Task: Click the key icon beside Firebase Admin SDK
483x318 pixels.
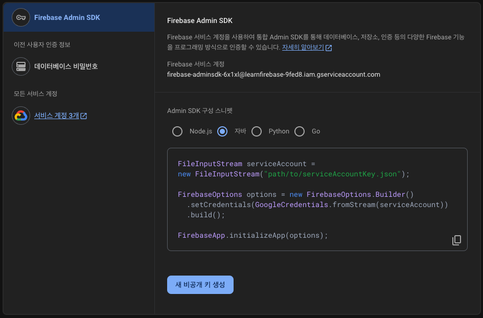Action: (21, 17)
